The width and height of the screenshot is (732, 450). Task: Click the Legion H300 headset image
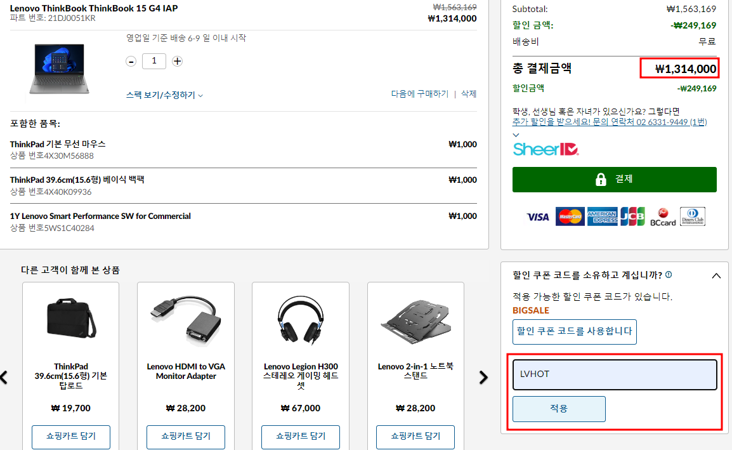(x=301, y=320)
